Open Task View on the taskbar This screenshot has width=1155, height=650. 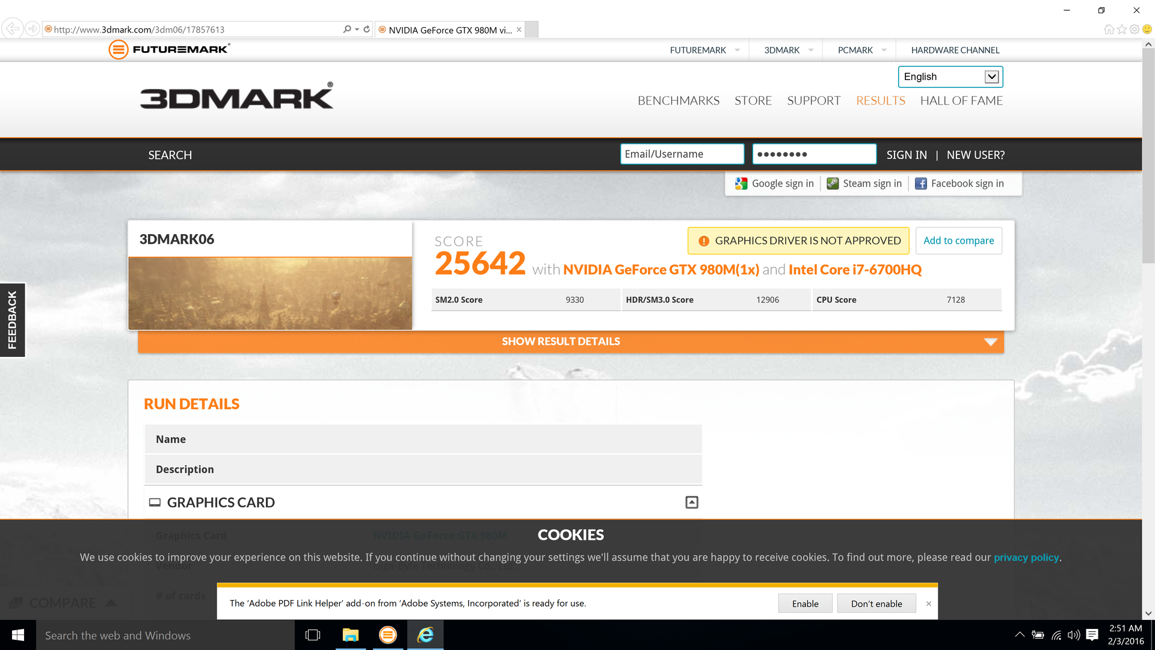coord(313,635)
